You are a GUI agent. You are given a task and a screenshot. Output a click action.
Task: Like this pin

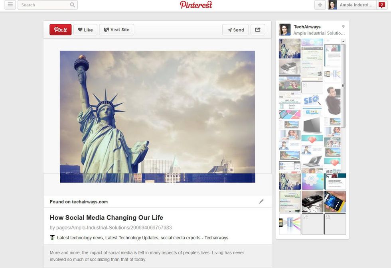click(x=85, y=30)
